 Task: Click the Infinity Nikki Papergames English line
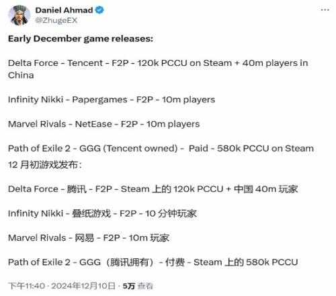tap(112, 100)
